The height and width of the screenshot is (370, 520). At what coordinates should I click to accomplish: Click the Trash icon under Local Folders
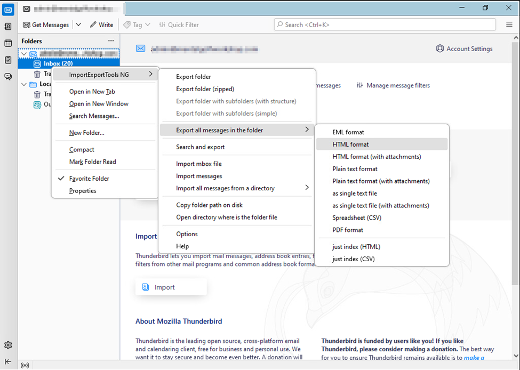(x=37, y=94)
